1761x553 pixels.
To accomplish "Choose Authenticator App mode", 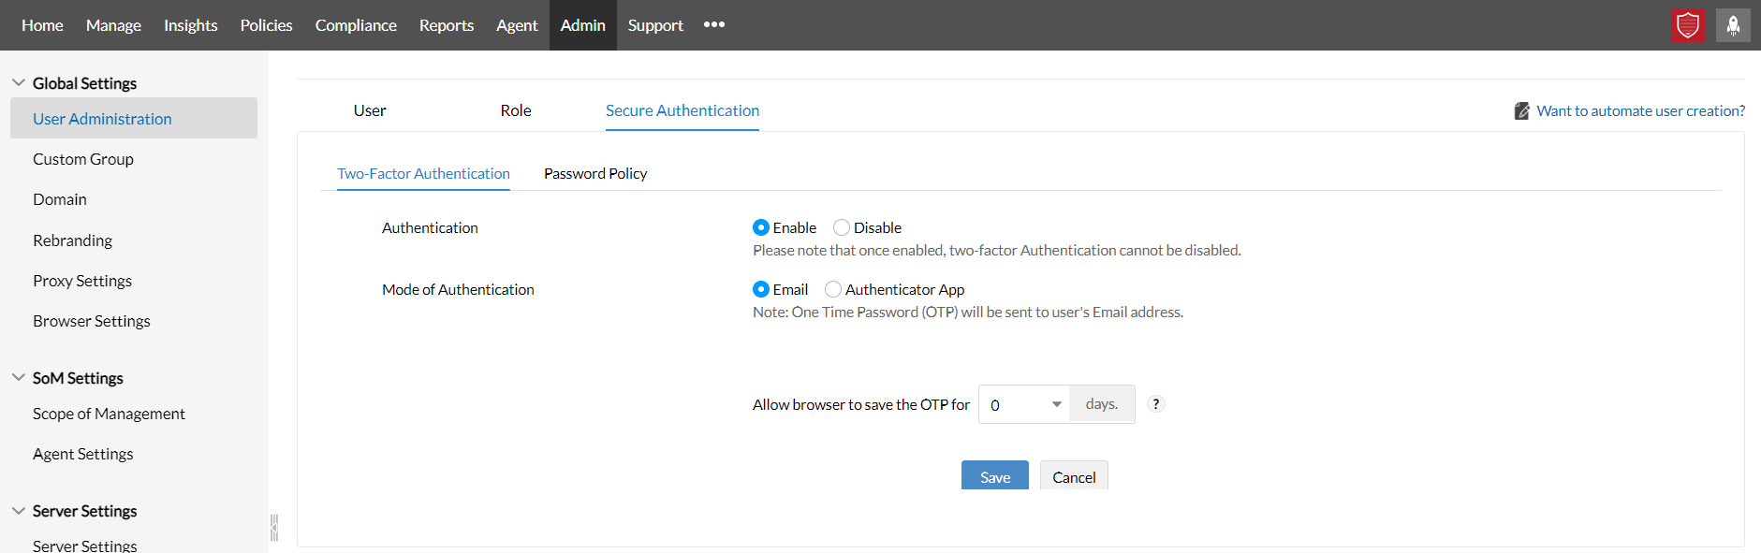I will pyautogui.click(x=833, y=289).
